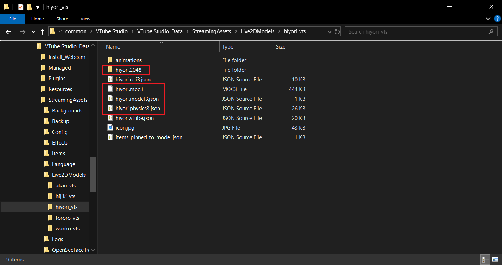Expand the address bar history dropdown

coord(330,31)
